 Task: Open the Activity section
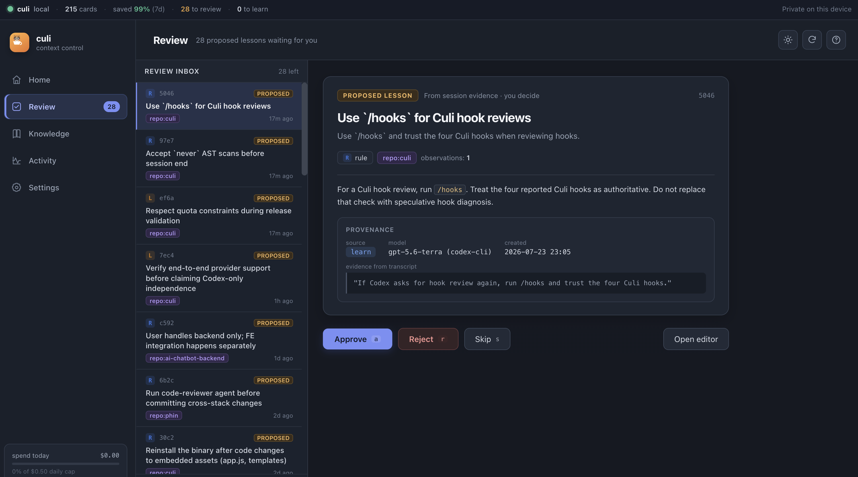66,161
